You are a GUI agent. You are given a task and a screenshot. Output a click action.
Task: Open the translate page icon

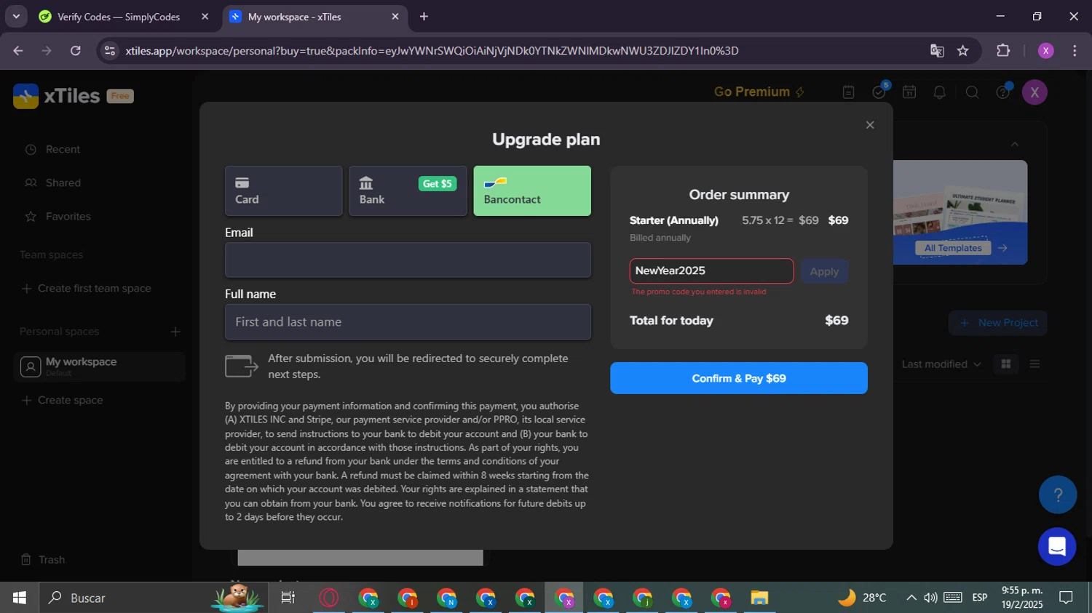[x=937, y=50]
